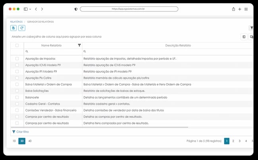
Task: Go back with browser back arrow
Action: [36, 9]
